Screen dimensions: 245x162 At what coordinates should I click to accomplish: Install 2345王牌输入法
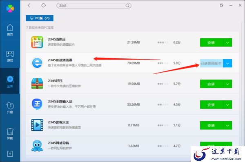coord(212,104)
